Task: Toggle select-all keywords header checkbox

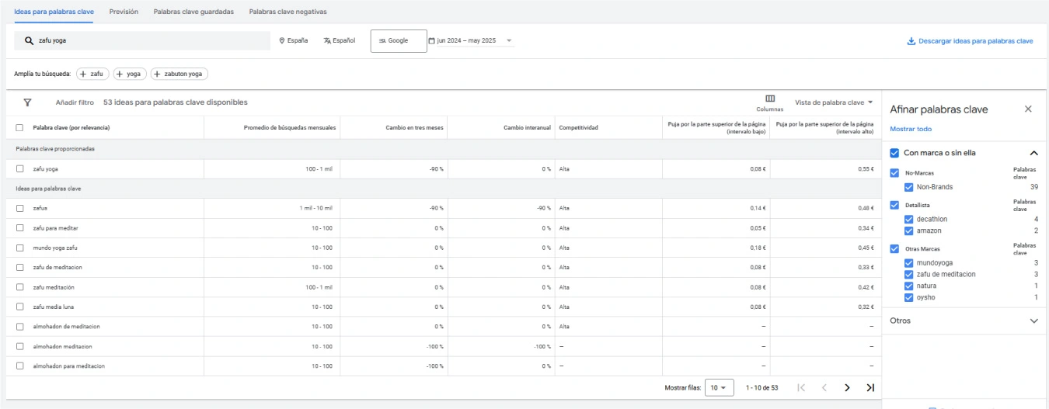Action: pos(20,128)
